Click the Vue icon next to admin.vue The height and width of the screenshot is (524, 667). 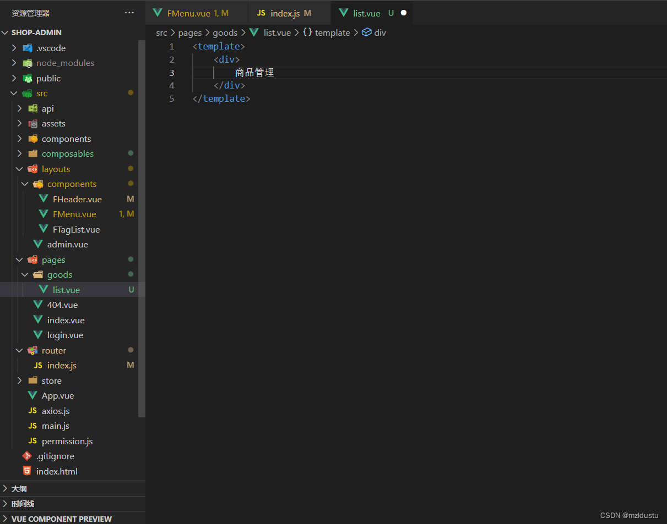pos(38,244)
